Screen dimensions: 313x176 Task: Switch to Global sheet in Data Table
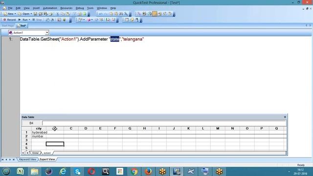click(35, 153)
